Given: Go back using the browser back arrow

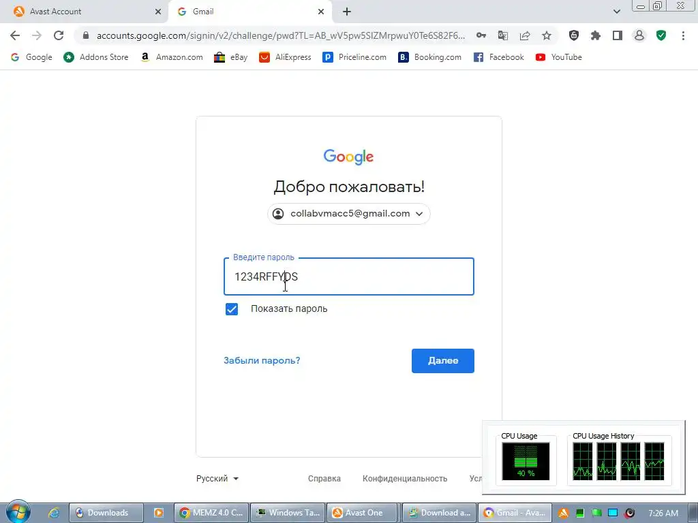Looking at the screenshot, I should [x=15, y=35].
